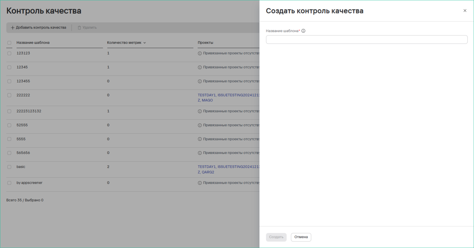Sort by Количество метрик chevron arrow

pyautogui.click(x=145, y=43)
